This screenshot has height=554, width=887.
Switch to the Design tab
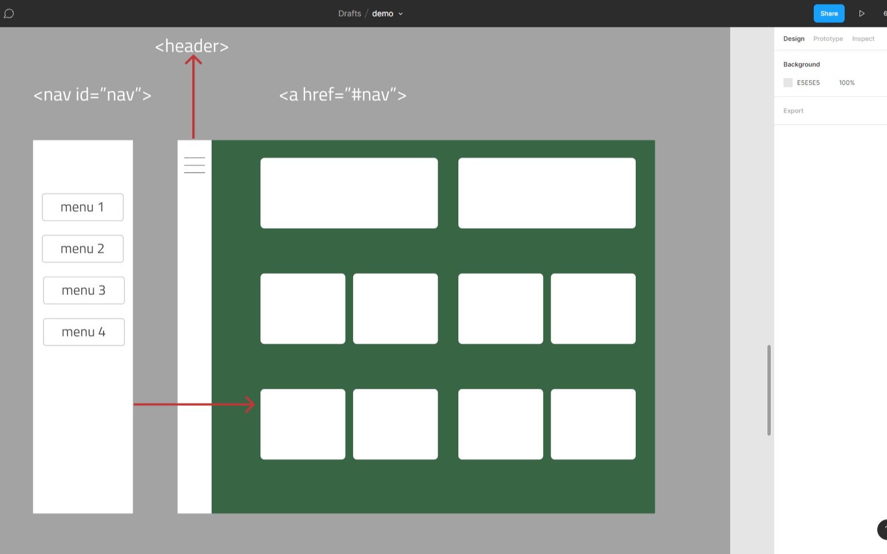794,39
